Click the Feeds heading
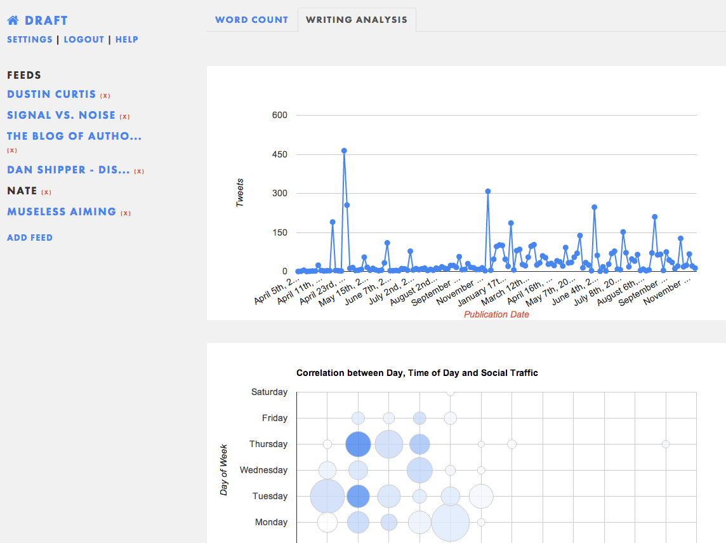Image resolution: width=726 pixels, height=543 pixels. click(24, 75)
